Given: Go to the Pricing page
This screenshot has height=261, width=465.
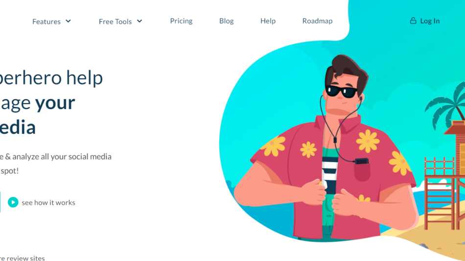Looking at the screenshot, I should click(x=181, y=21).
